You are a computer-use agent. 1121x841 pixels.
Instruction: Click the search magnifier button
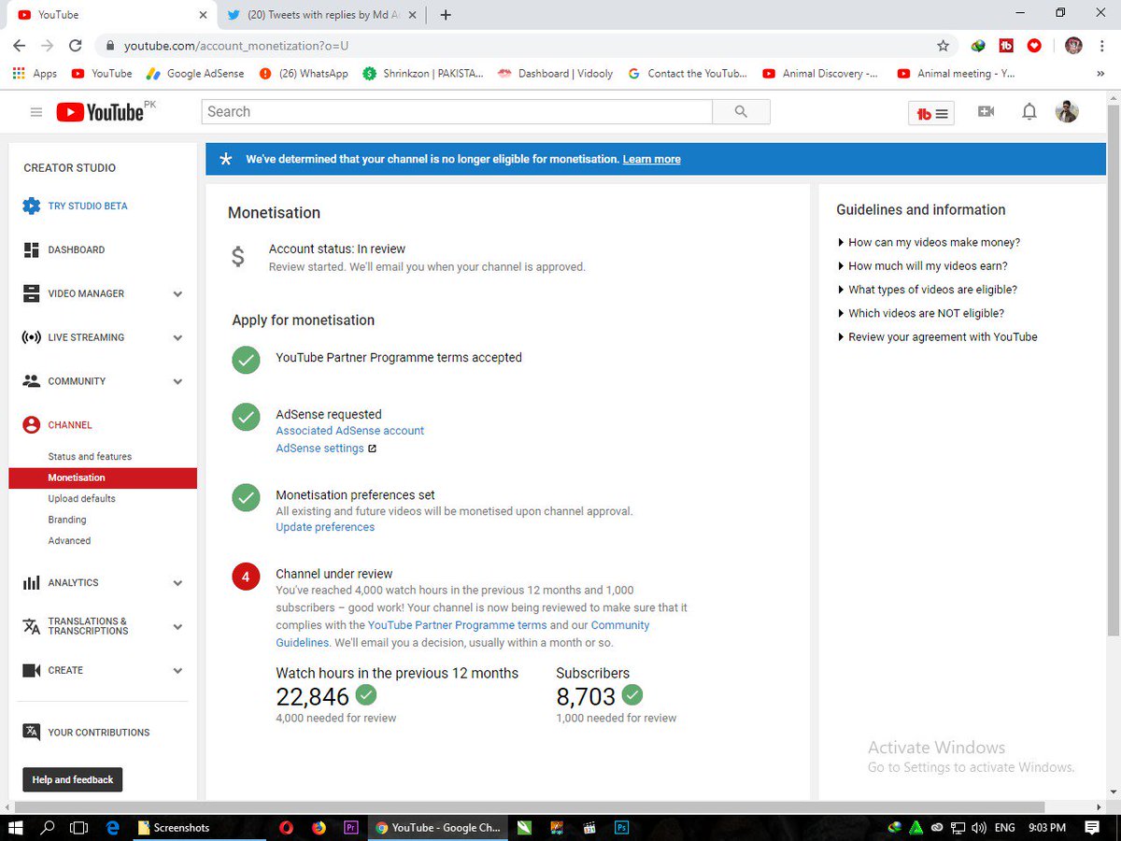coord(741,112)
